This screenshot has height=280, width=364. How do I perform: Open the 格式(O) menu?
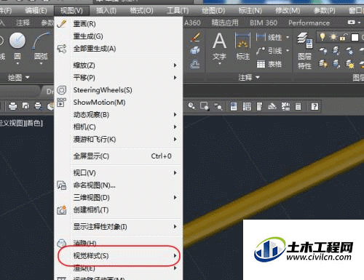(x=141, y=11)
